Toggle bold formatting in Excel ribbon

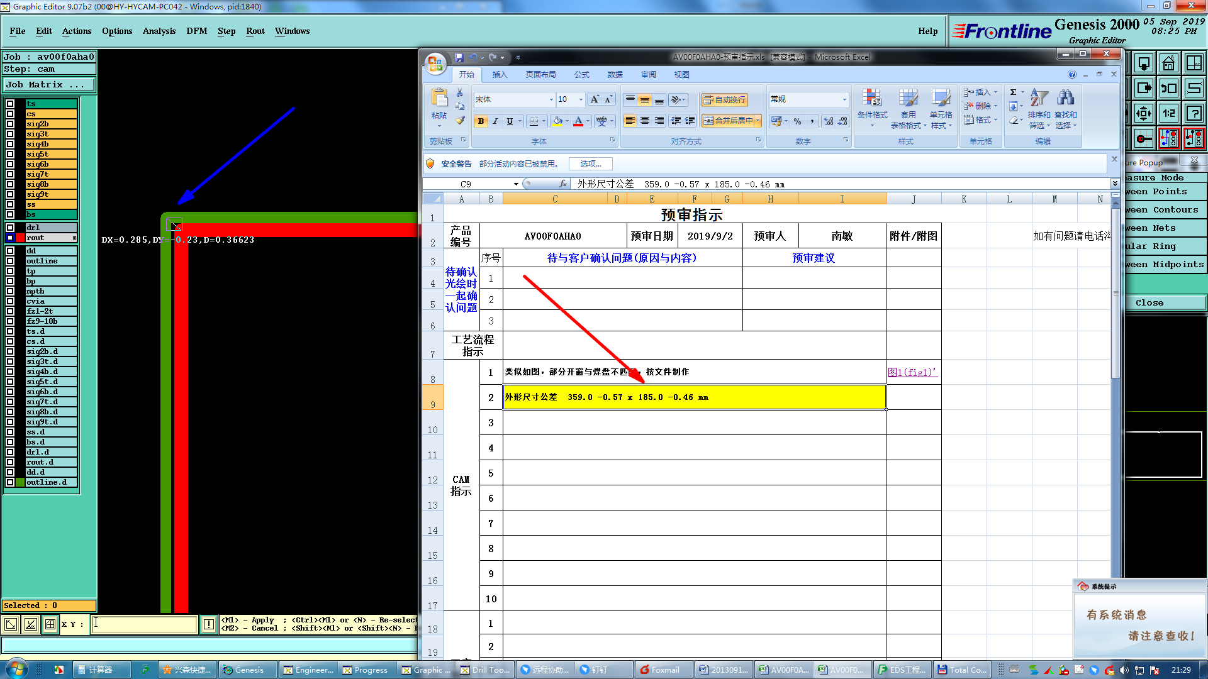[x=481, y=121]
